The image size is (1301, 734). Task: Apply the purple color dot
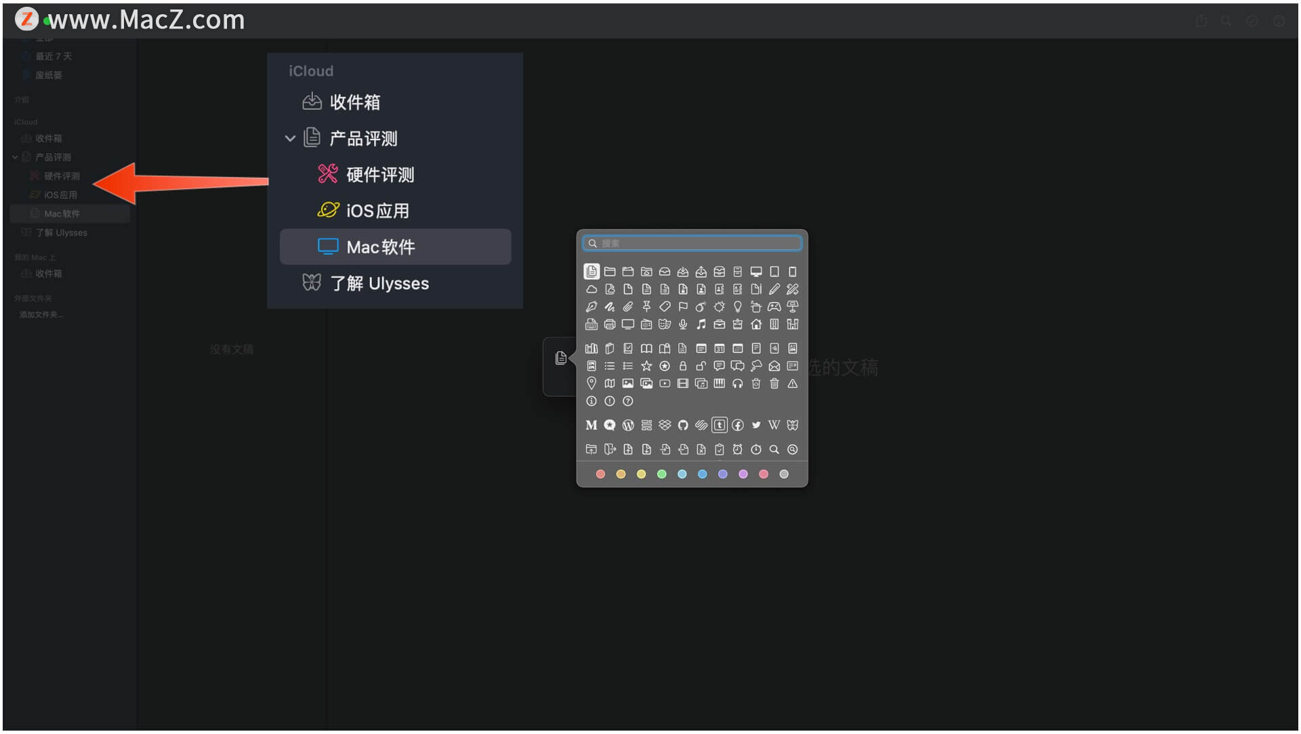tap(743, 475)
